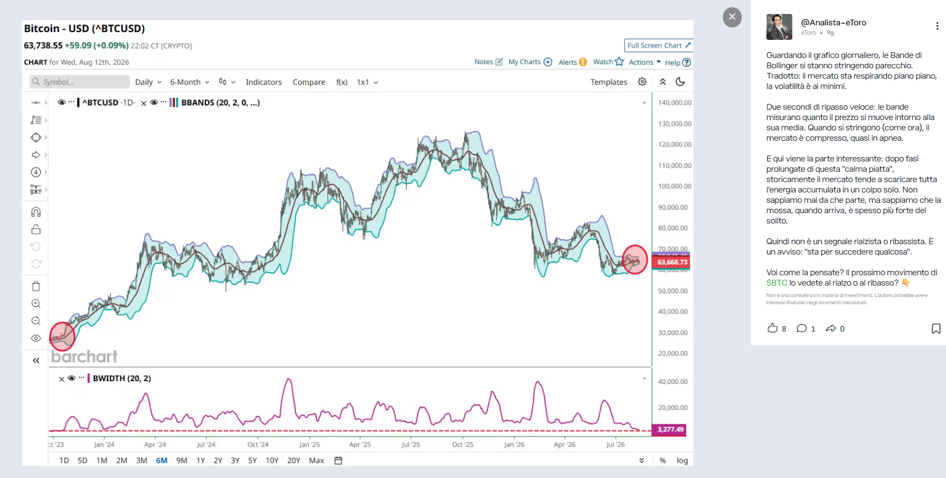Zoom in with the magnifier plus
946x478 pixels.
[x=36, y=304]
